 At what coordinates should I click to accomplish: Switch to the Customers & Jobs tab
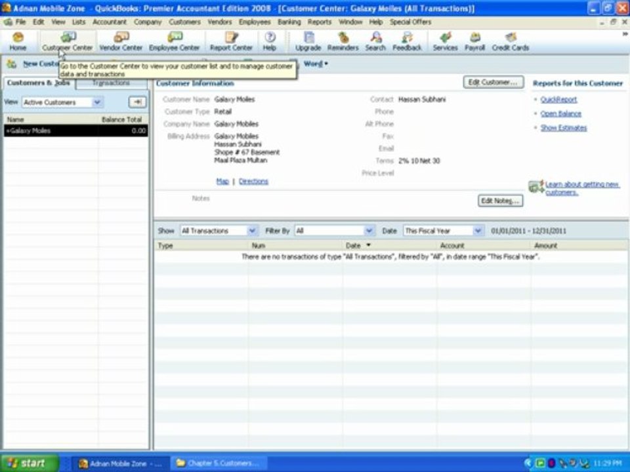[x=39, y=83]
